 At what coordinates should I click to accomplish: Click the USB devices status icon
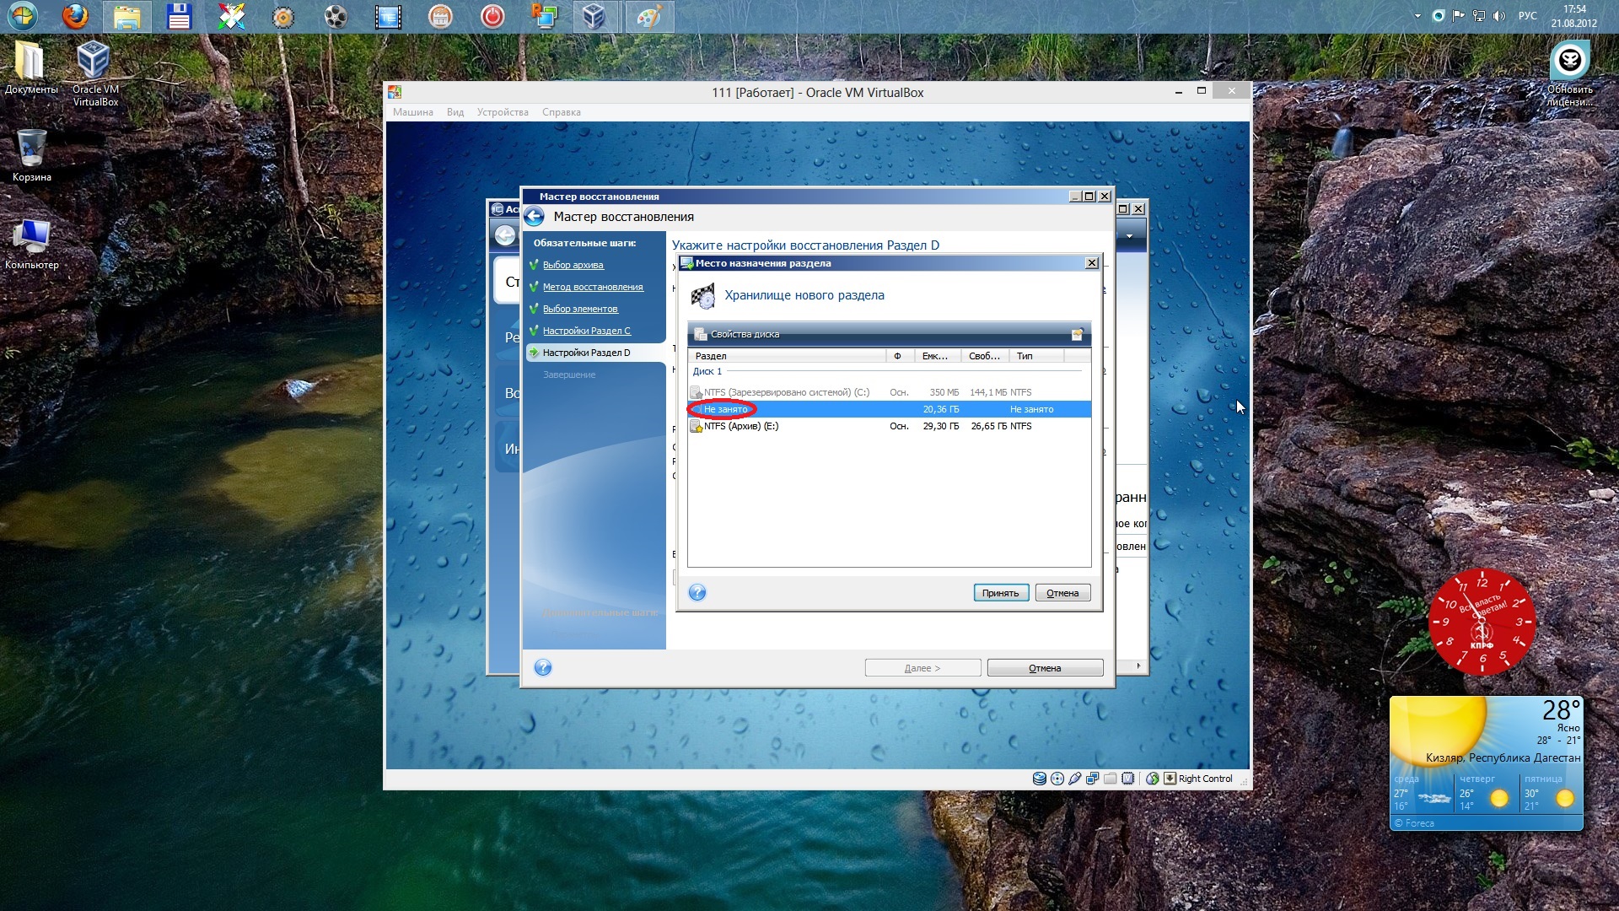[1075, 779]
